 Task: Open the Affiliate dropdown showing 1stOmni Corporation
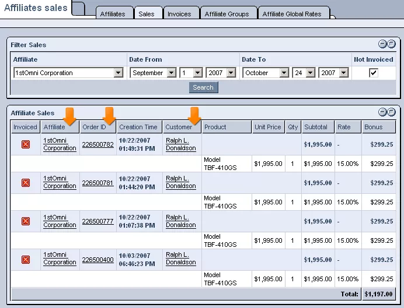point(68,73)
